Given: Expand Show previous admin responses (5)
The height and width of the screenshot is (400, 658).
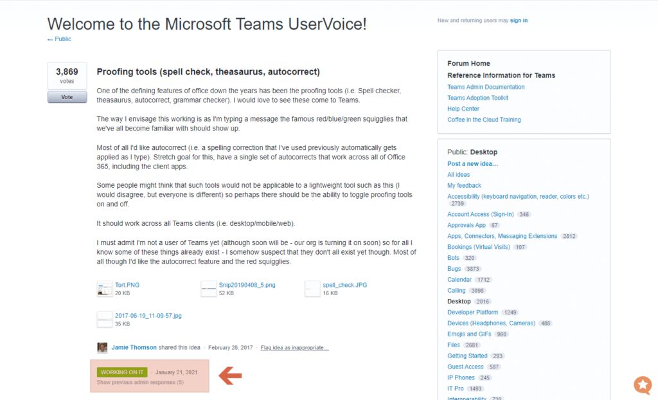Looking at the screenshot, I should click(x=140, y=383).
